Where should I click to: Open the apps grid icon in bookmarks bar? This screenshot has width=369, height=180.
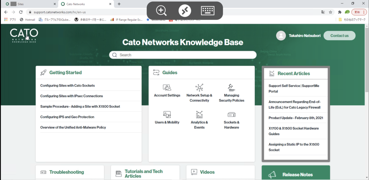tap(6, 19)
